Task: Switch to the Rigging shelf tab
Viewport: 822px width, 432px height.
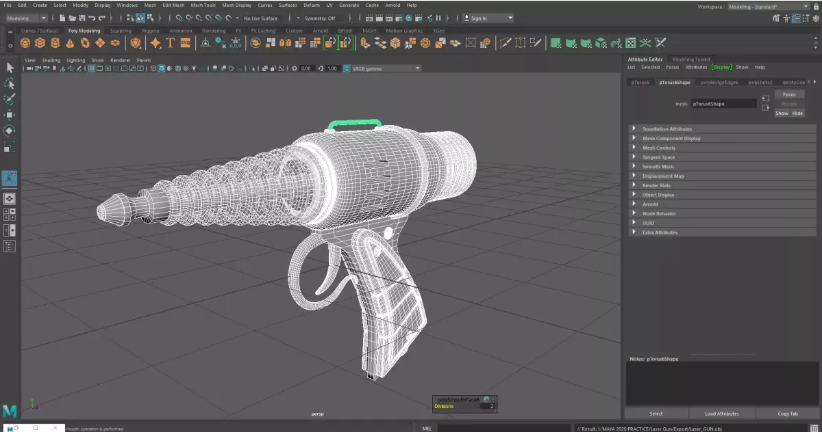Action: pos(150,31)
